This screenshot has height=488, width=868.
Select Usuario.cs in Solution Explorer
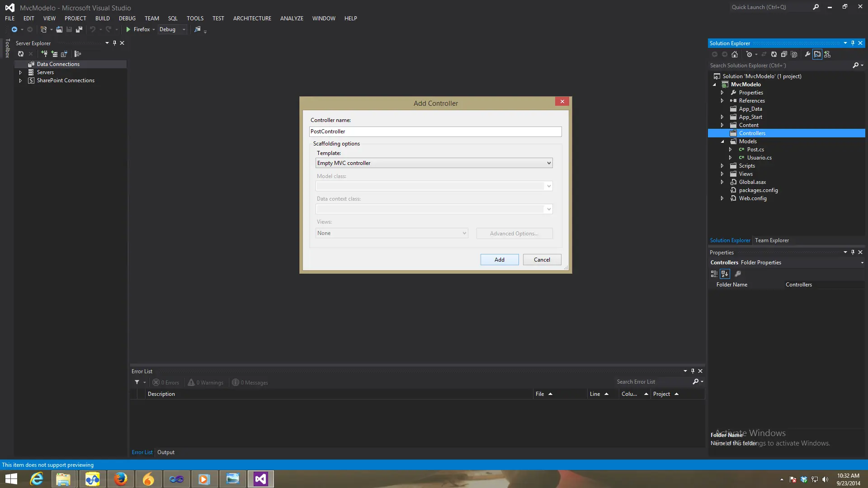coord(759,158)
